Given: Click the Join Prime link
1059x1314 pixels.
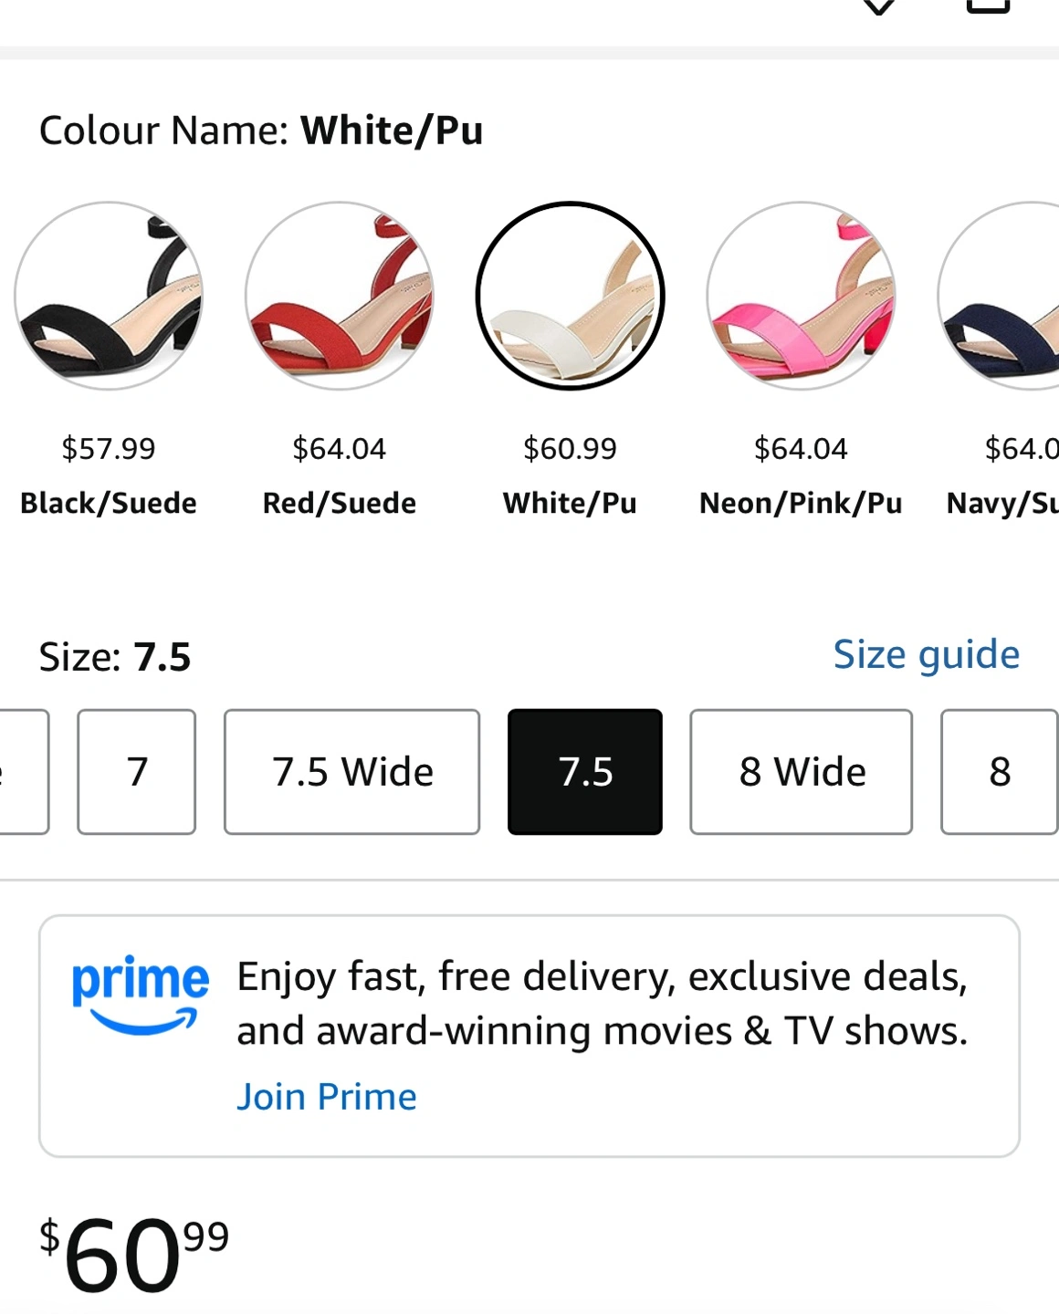Looking at the screenshot, I should 326,1097.
